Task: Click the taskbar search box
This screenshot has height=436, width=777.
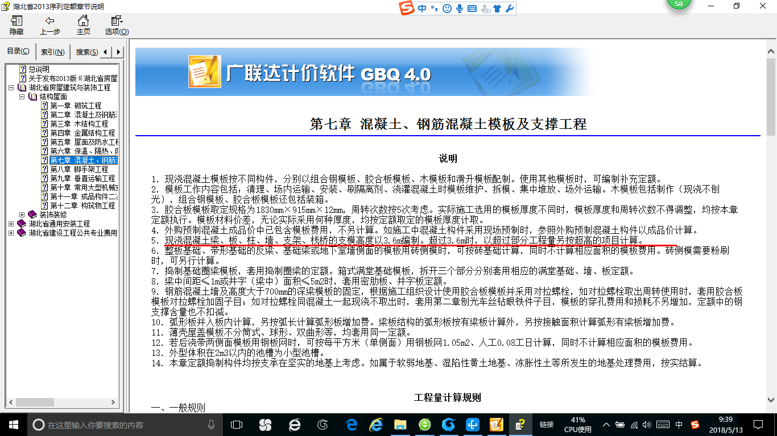Action: 125,425
